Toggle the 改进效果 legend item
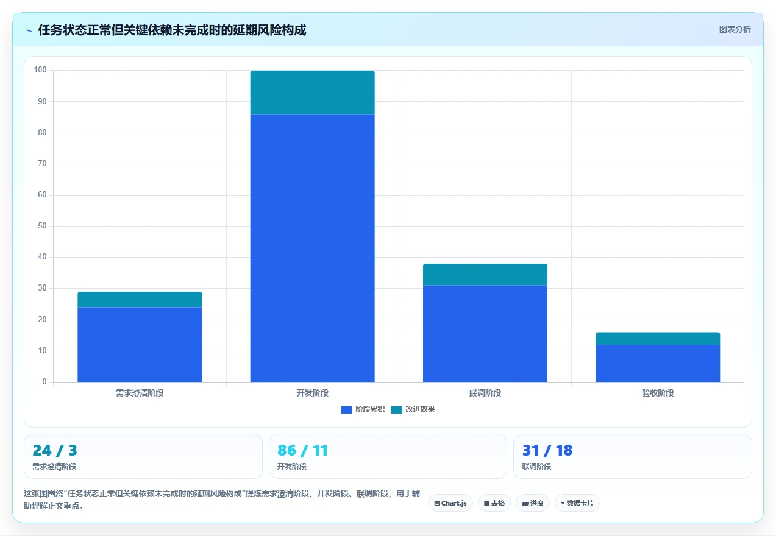 [x=413, y=409]
